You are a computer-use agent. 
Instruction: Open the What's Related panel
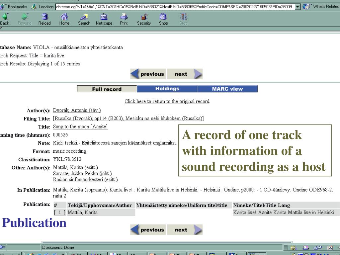coord(321,7)
